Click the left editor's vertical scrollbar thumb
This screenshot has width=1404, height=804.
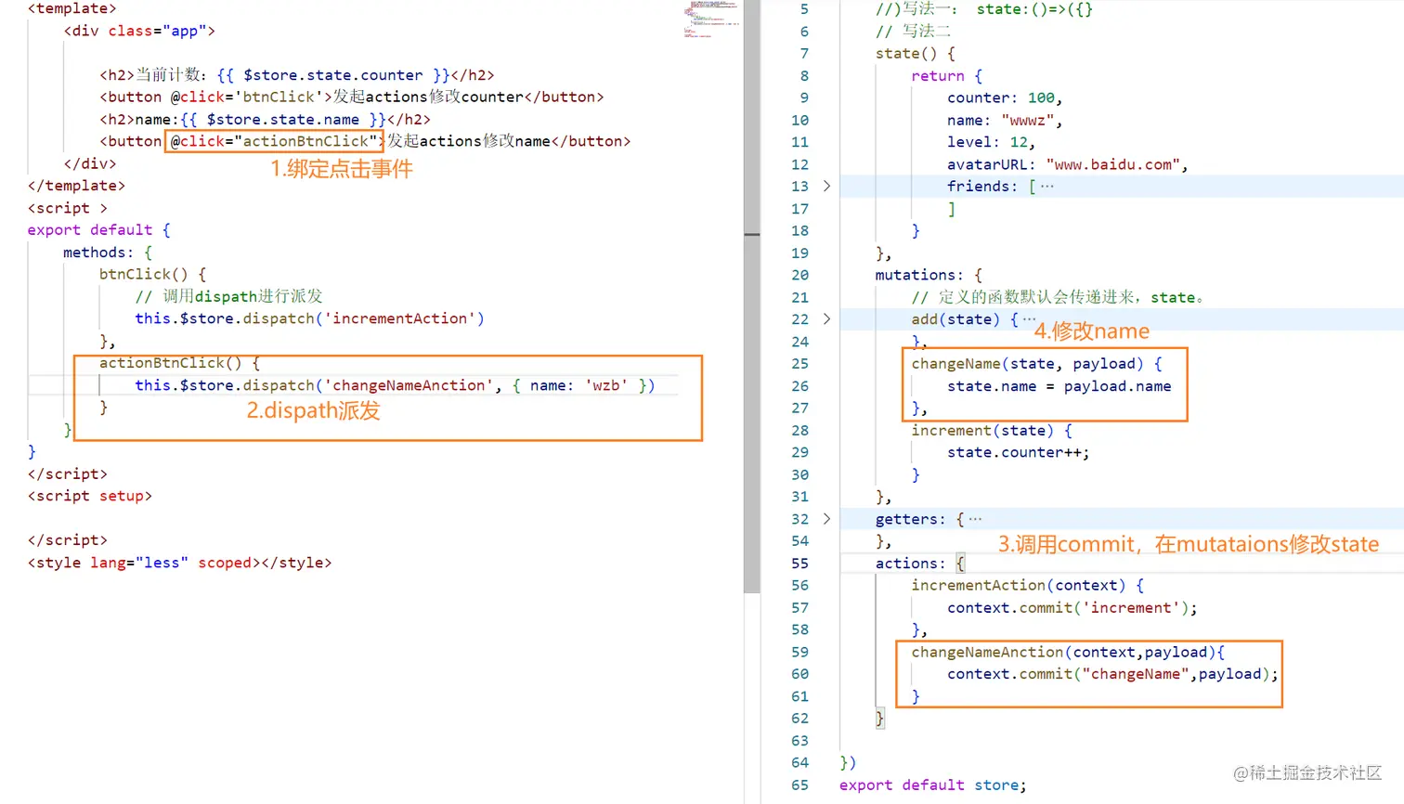(752, 297)
